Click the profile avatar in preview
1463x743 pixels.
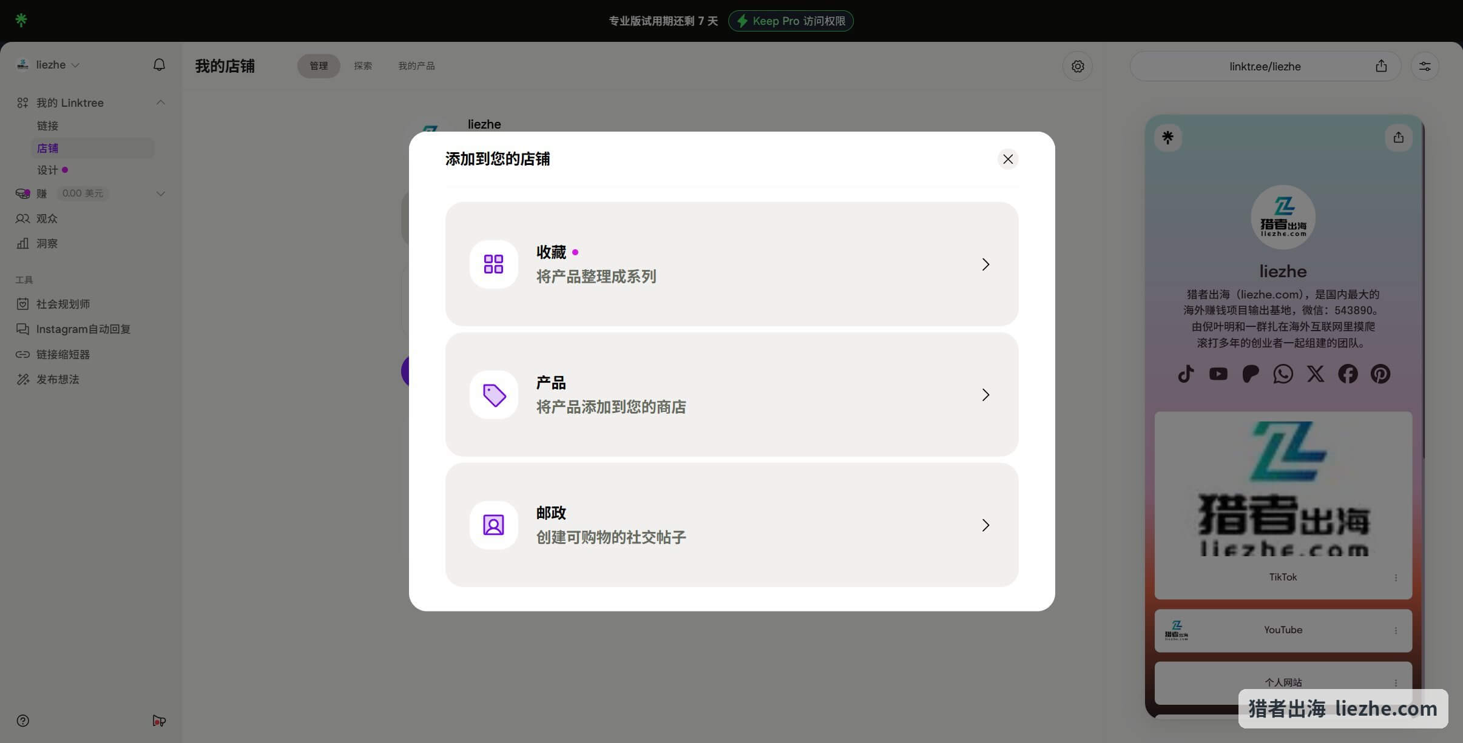point(1283,217)
